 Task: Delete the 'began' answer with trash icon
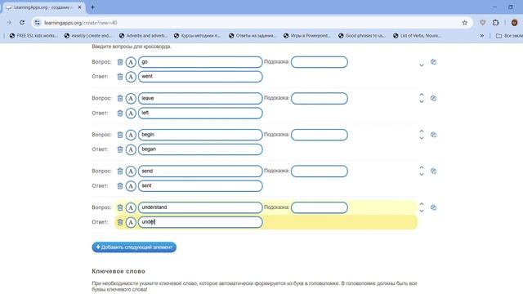pyautogui.click(x=120, y=149)
